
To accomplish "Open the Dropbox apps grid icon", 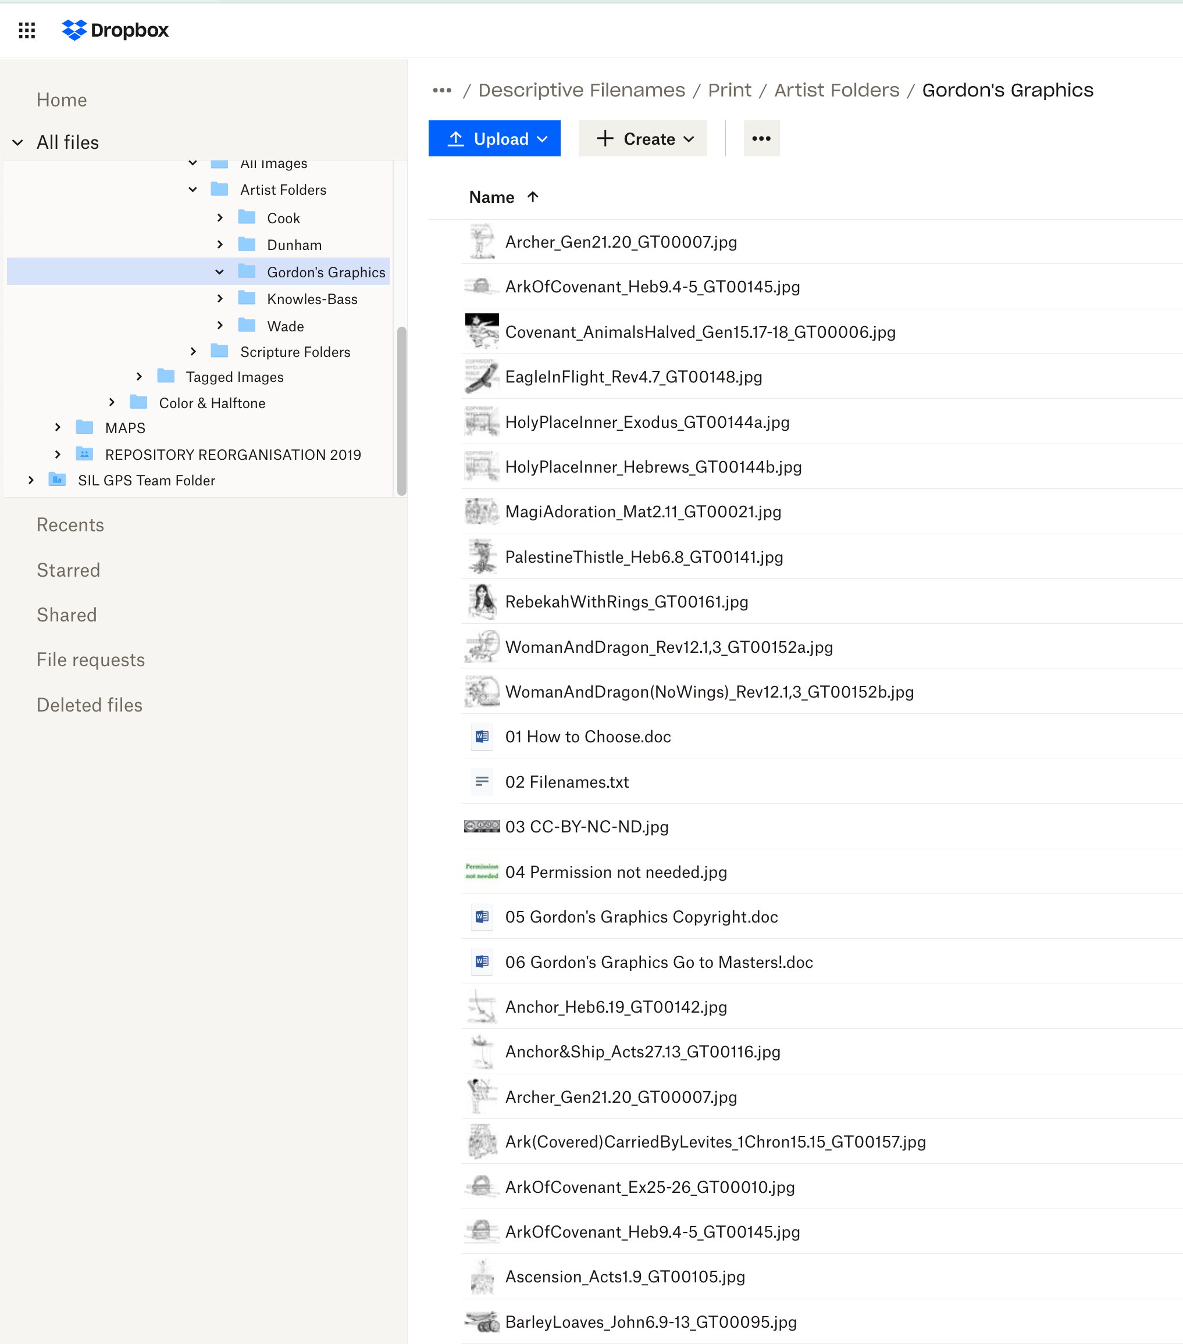I will pyautogui.click(x=26, y=30).
